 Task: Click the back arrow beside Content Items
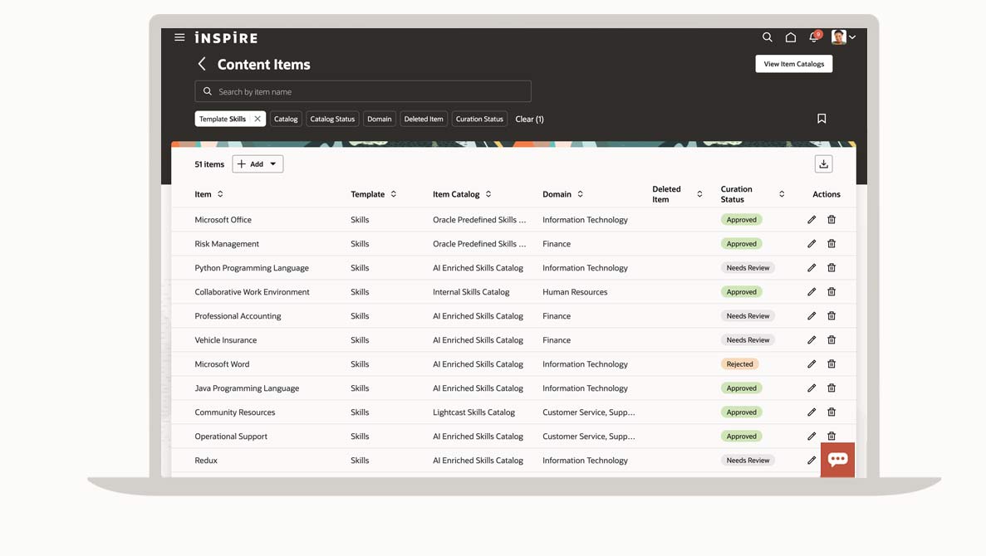coord(202,64)
